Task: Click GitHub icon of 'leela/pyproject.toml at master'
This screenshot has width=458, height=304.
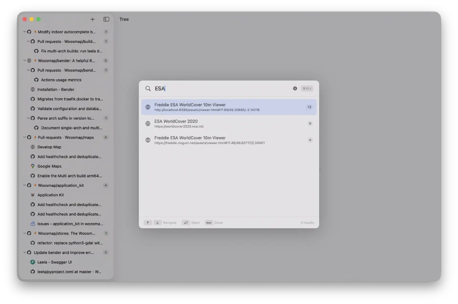Action: (x=33, y=272)
